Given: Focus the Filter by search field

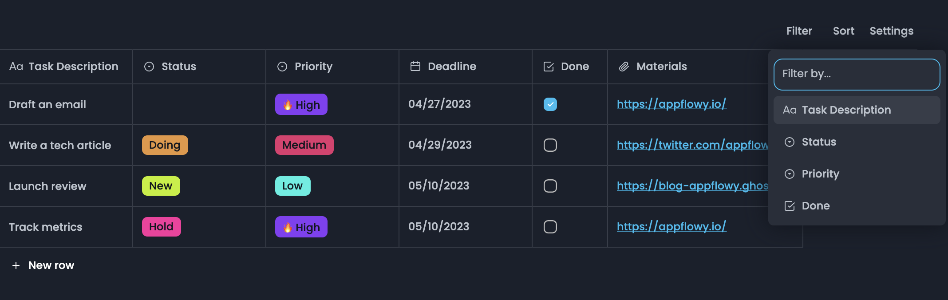Looking at the screenshot, I should click(856, 74).
